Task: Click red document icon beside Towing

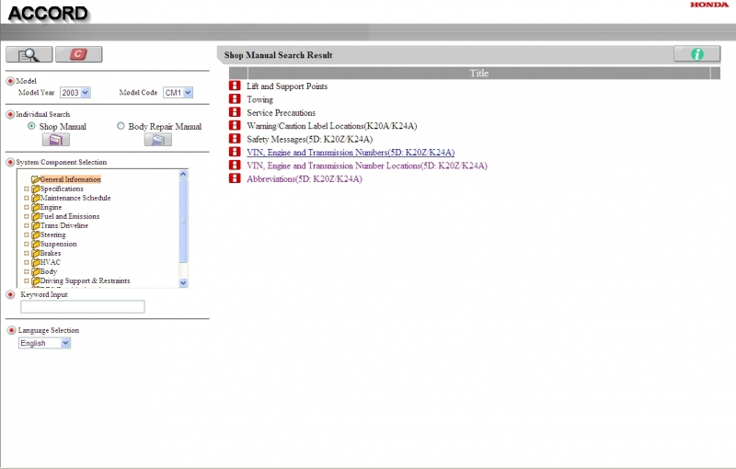Action: pos(235,99)
